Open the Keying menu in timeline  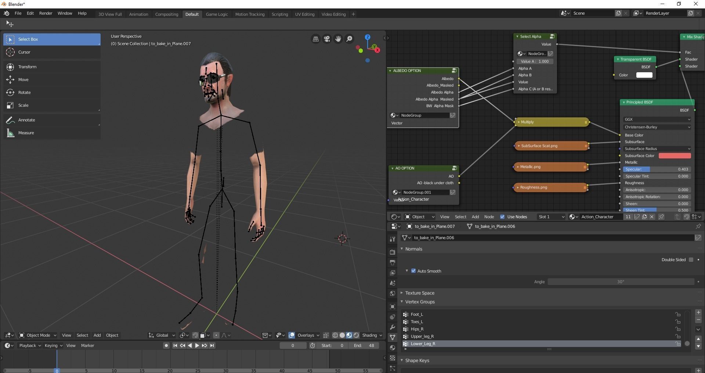[x=53, y=345]
